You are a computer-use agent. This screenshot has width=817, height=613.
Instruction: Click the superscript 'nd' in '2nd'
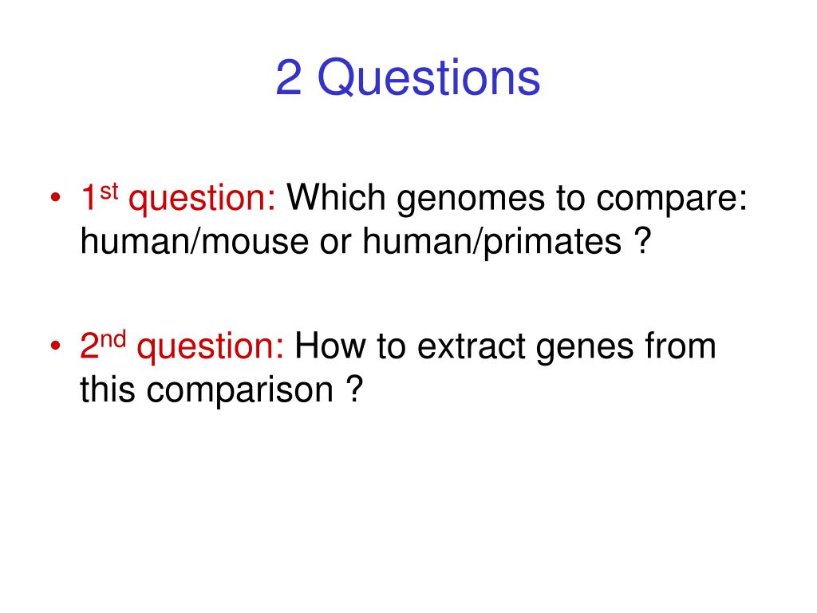[x=113, y=340]
